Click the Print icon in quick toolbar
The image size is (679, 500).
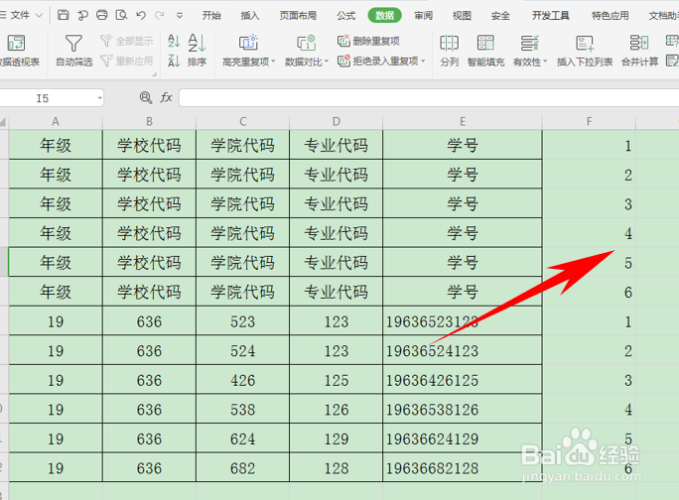click(102, 15)
